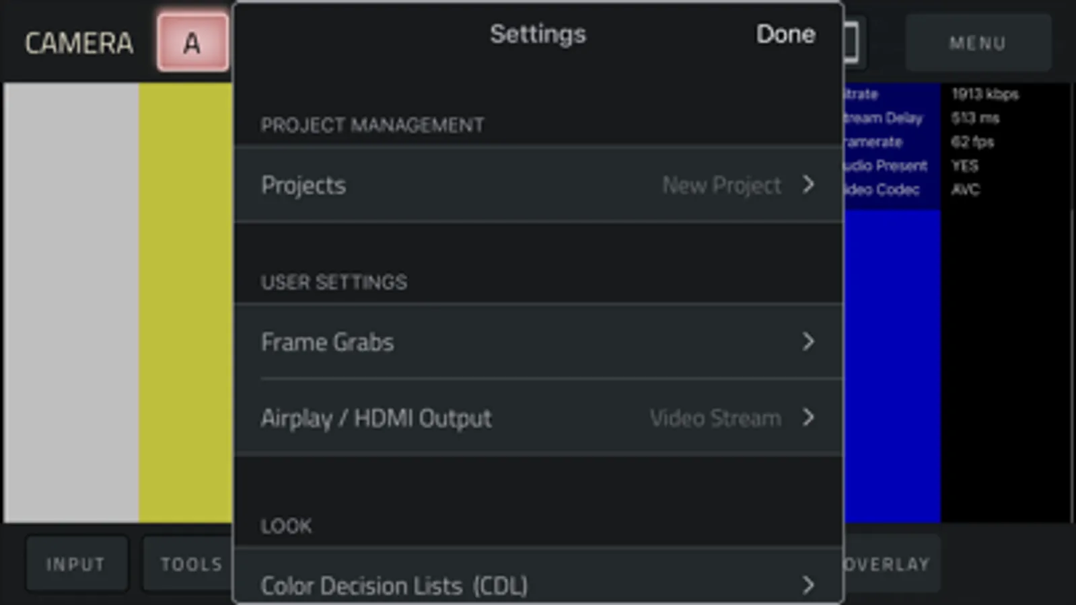This screenshot has height=605, width=1076.
Task: Toggle the OVERLAY button
Action: (888, 564)
